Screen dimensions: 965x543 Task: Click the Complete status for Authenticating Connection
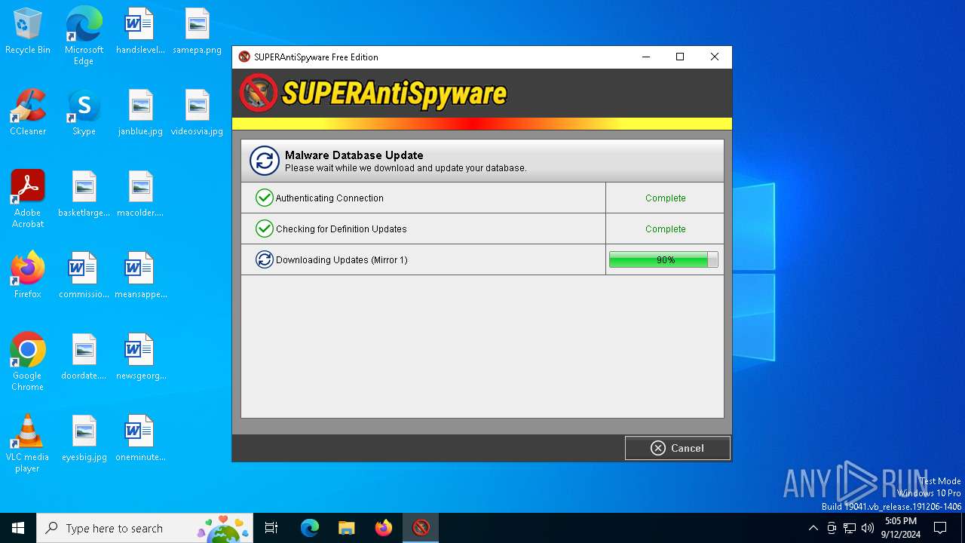665,198
